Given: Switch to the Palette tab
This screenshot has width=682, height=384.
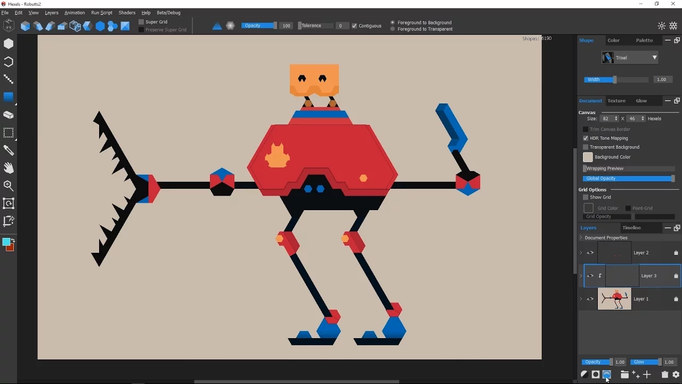Looking at the screenshot, I should [644, 41].
